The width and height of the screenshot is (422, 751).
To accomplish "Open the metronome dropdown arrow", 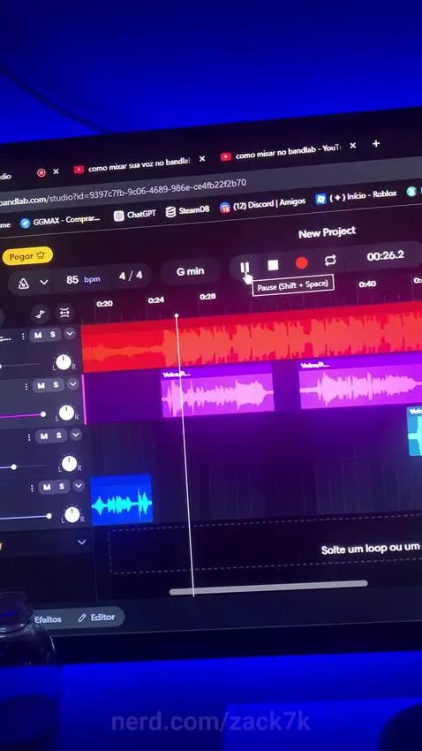I will tap(44, 282).
